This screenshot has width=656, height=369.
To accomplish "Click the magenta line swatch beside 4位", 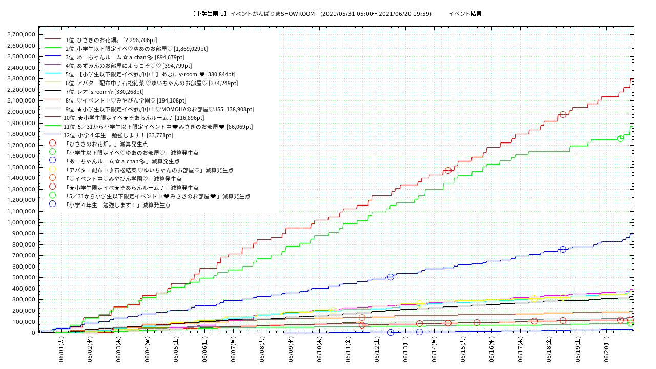I will (x=52, y=65).
